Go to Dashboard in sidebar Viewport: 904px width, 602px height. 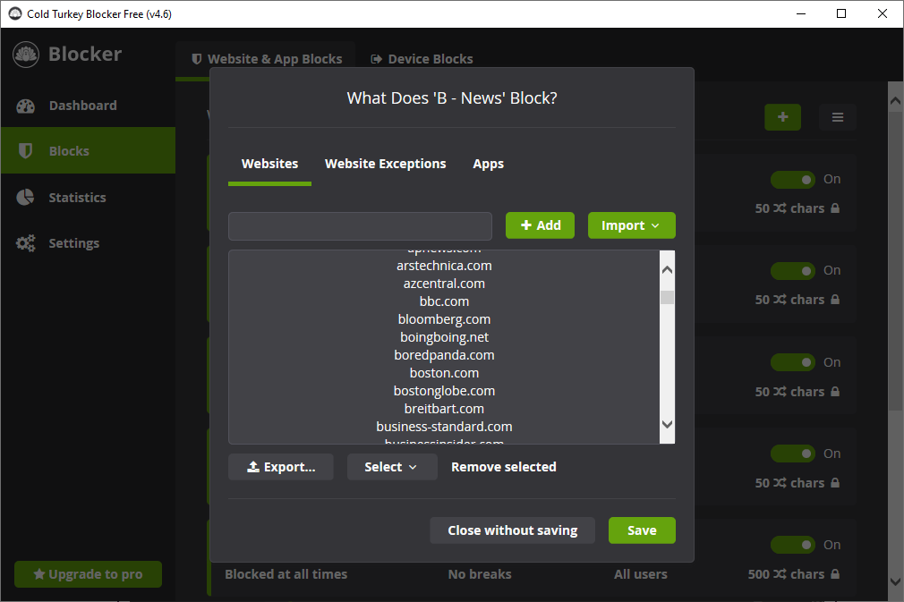click(x=89, y=106)
